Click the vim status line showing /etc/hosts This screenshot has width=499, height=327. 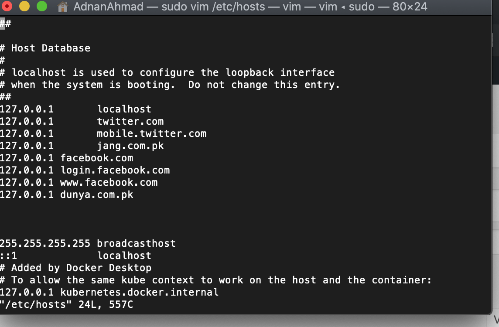click(66, 304)
